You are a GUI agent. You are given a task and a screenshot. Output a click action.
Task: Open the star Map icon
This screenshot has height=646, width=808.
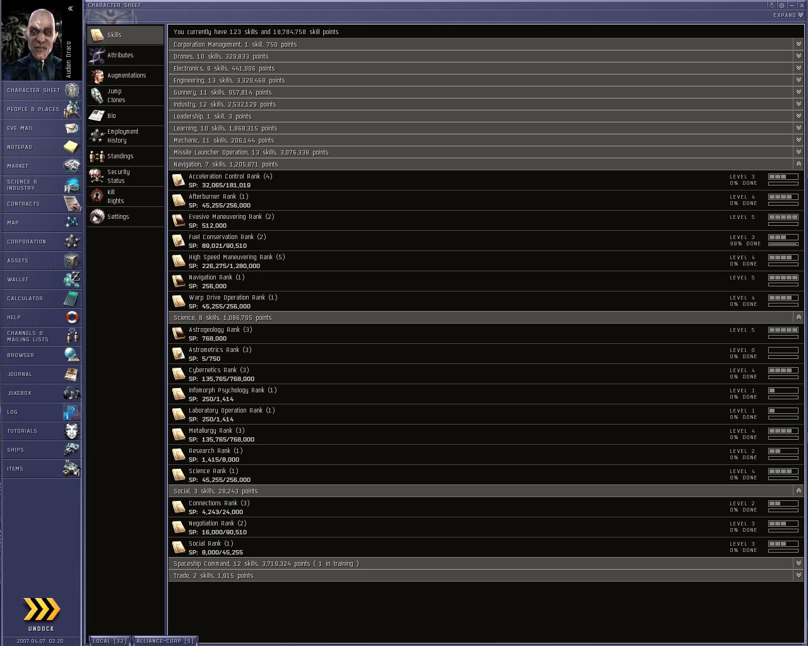tap(72, 223)
